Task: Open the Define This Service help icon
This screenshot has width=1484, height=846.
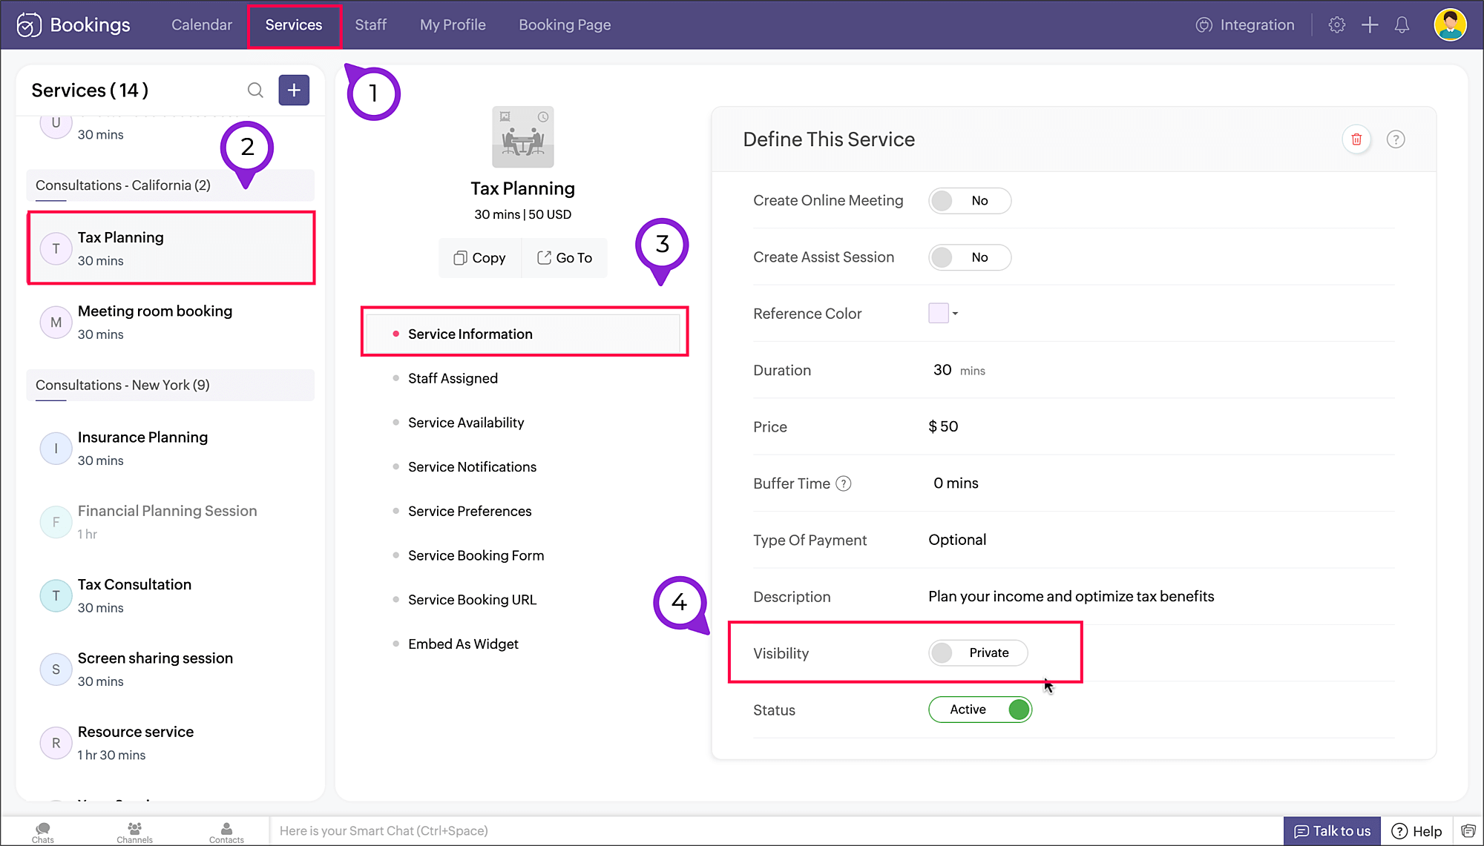Action: pyautogui.click(x=1396, y=139)
